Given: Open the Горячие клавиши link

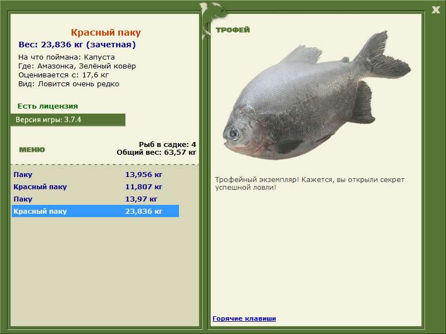Looking at the screenshot, I should click(244, 318).
